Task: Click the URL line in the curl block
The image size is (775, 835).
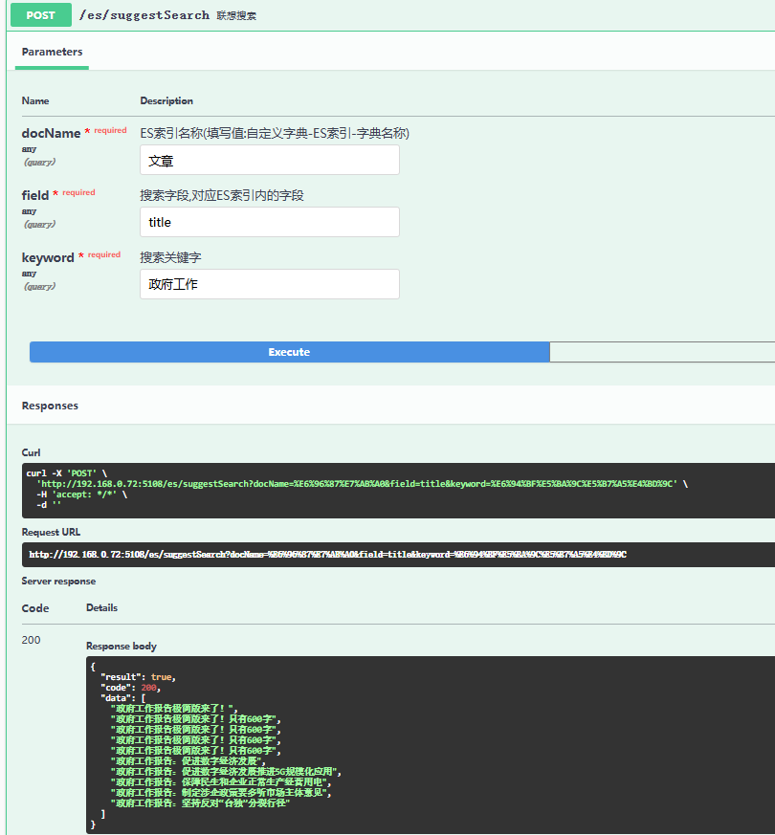Action: coord(363,484)
